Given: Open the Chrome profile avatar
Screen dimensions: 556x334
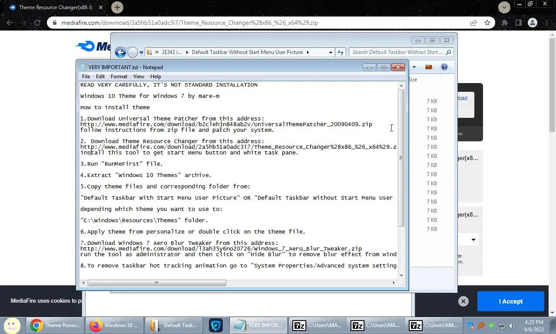Looking at the screenshot, I should pos(533,23).
